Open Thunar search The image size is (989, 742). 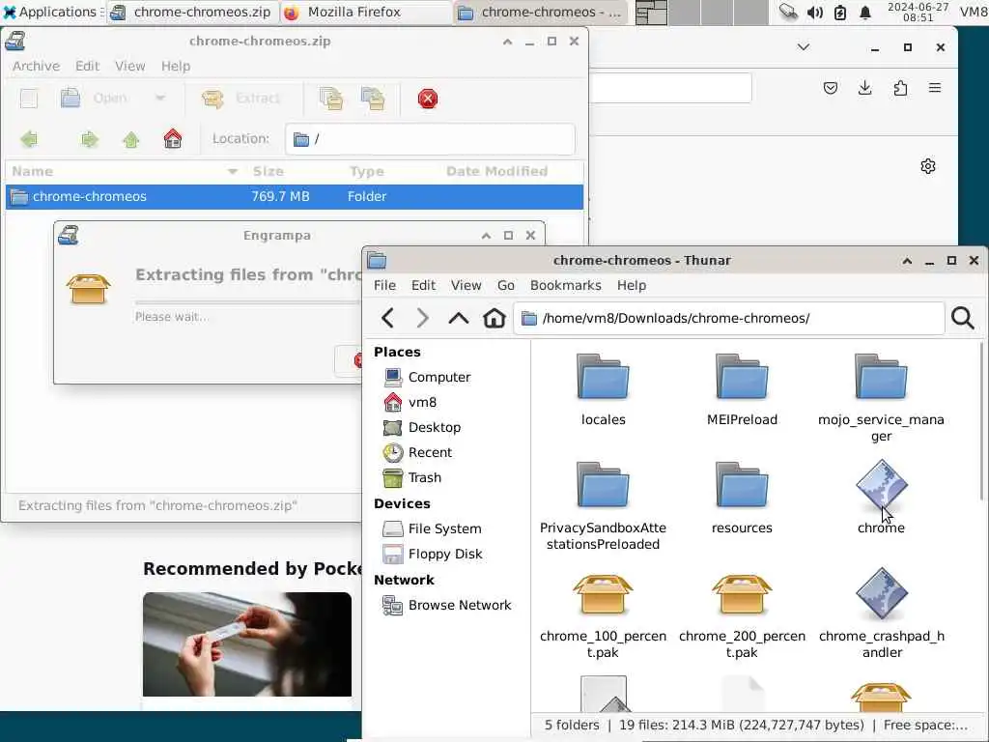coord(963,318)
